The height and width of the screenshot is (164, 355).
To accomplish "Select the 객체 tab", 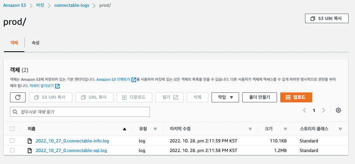I will coord(14,43).
